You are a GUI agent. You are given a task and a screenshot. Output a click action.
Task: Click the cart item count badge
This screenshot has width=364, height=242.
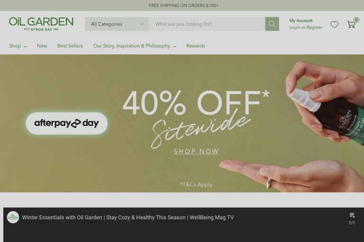pos(356,20)
